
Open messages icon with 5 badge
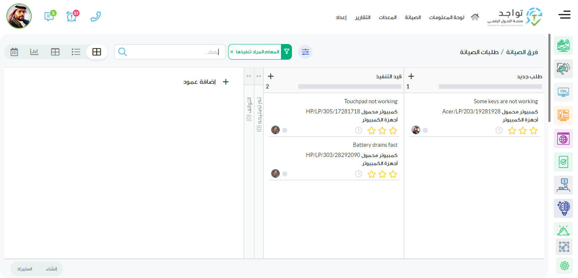tap(49, 17)
